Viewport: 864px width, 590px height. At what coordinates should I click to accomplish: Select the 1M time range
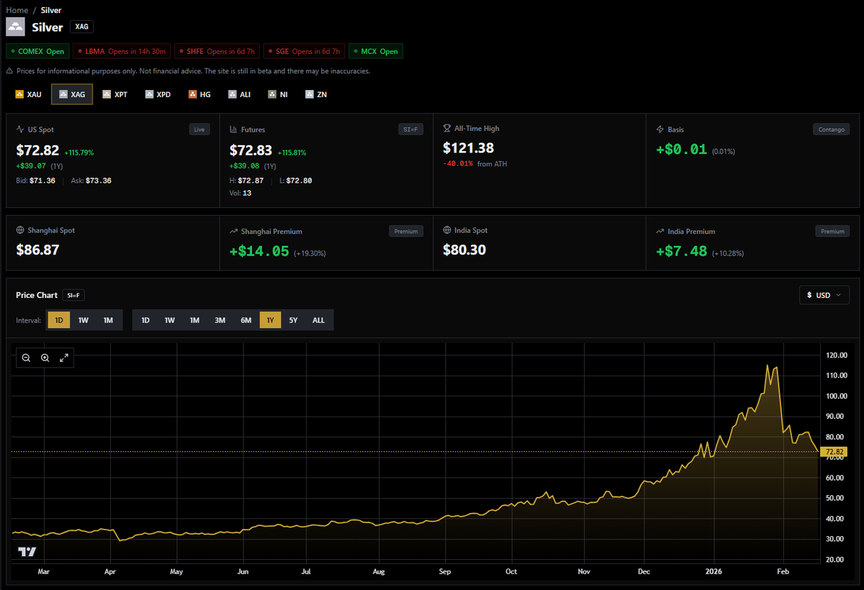pos(194,320)
